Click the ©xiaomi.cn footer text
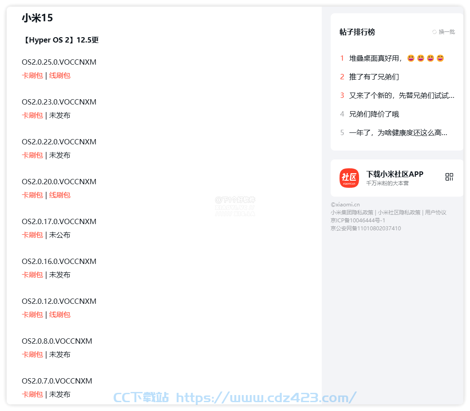 345,205
